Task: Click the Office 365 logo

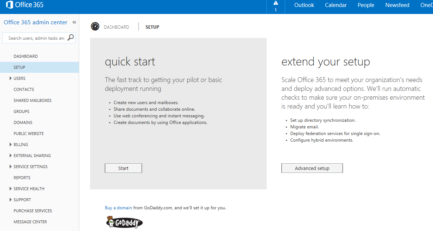Action: [x=25, y=5]
